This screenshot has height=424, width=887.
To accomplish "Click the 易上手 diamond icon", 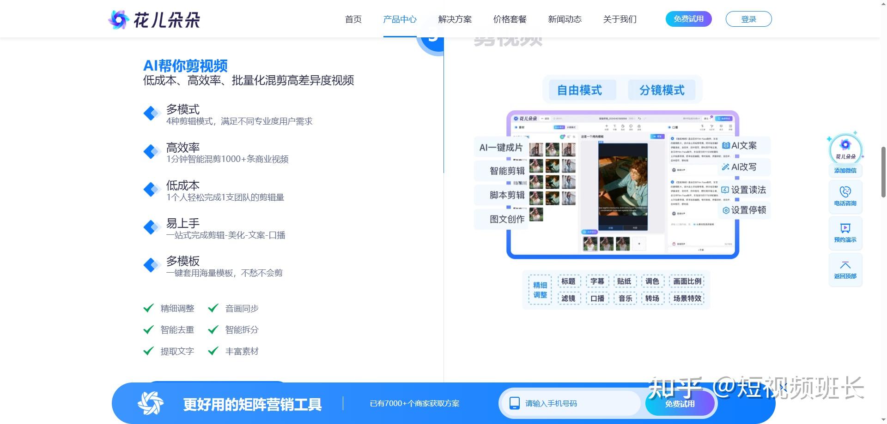I will coord(151,227).
